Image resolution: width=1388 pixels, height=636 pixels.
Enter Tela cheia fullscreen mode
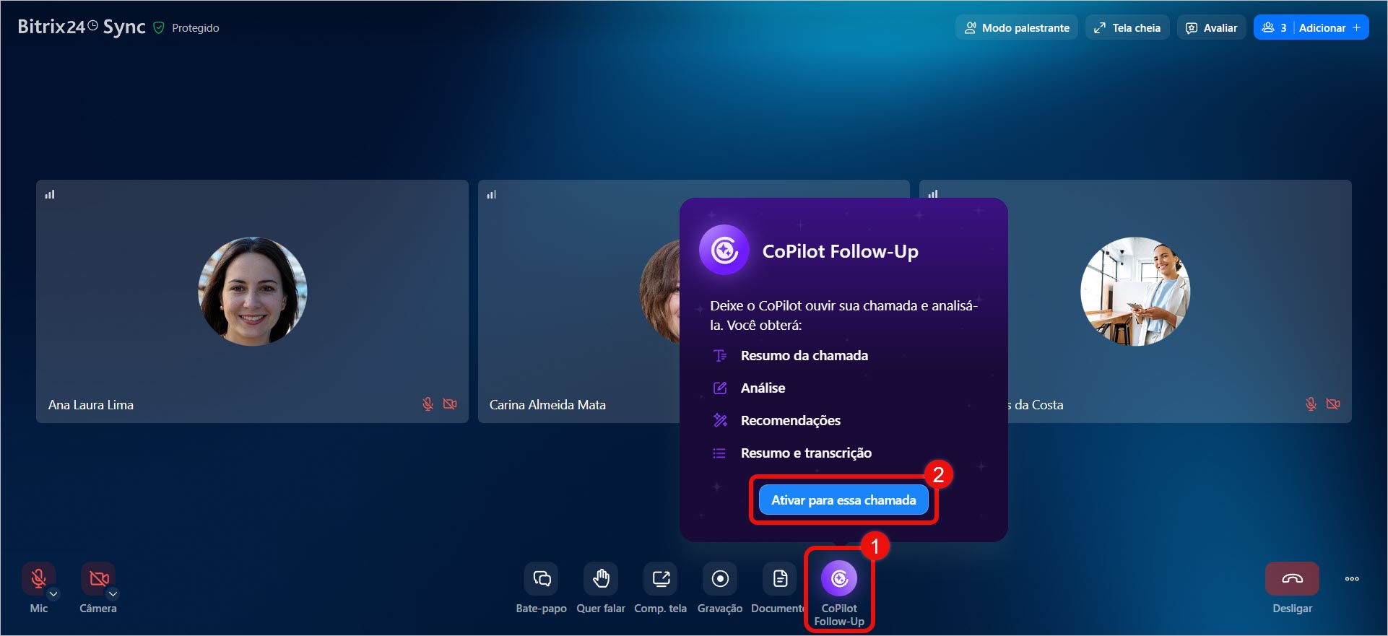(x=1127, y=27)
